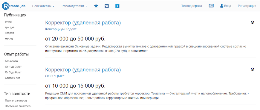The height and width of the screenshot is (110, 260).
Task: Click the Опыт работы filter heading
Action: tap(16, 54)
